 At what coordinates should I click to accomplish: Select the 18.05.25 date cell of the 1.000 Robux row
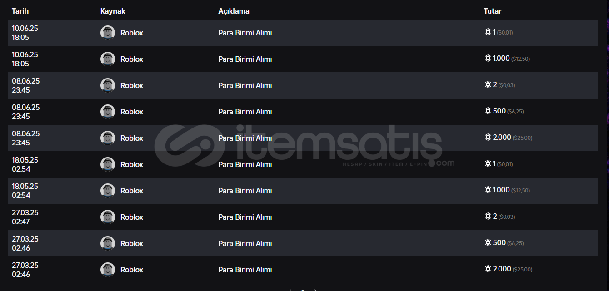point(25,191)
